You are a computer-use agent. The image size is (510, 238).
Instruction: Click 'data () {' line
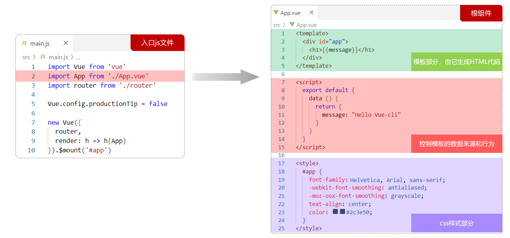pyautogui.click(x=324, y=98)
